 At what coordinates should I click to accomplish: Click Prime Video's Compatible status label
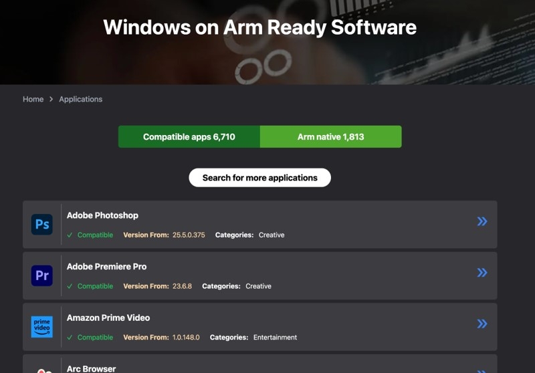coord(95,337)
